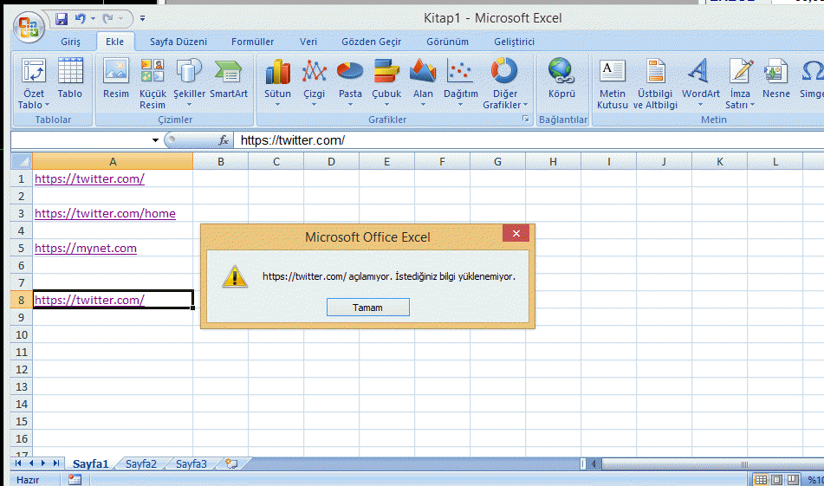Screen dimensions: 824x486
Task: Open the Formüller tab
Action: pos(252,42)
